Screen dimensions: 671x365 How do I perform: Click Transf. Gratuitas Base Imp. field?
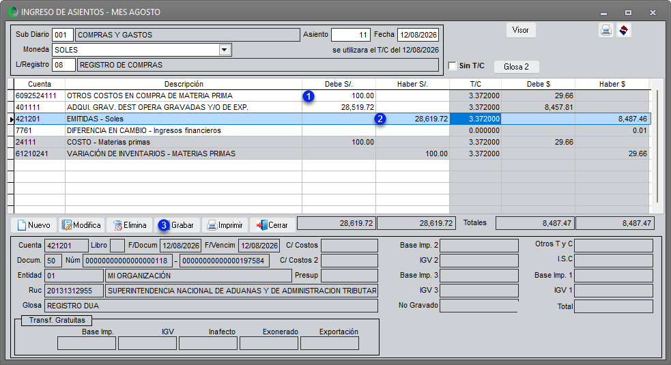tap(87, 343)
